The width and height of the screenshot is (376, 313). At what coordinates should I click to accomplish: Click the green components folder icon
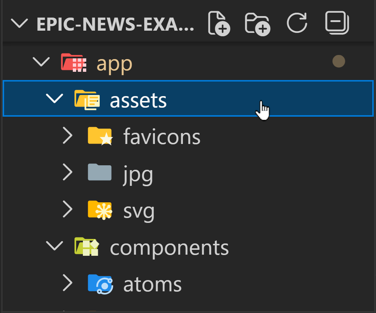(86, 247)
